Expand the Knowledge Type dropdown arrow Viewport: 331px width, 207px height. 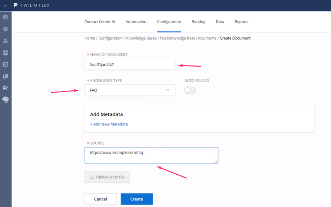[168, 90]
